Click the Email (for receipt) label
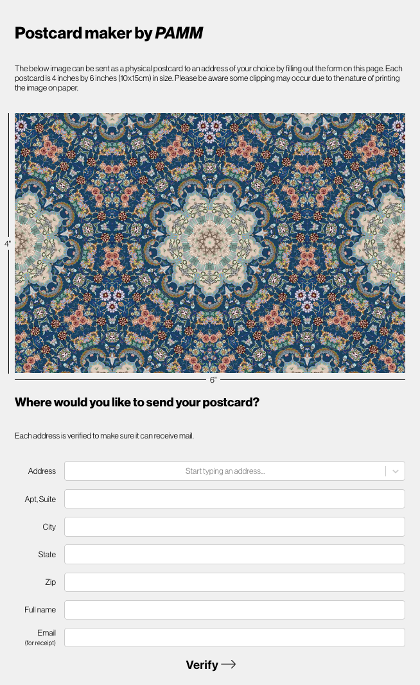The width and height of the screenshot is (420, 685). coord(46,633)
